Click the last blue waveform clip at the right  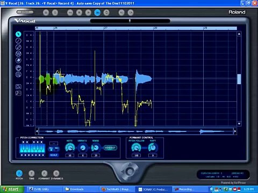(144, 79)
